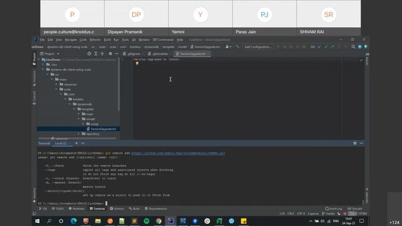Collapse the src folder
The width and height of the screenshot is (402, 226).
coord(48,74)
